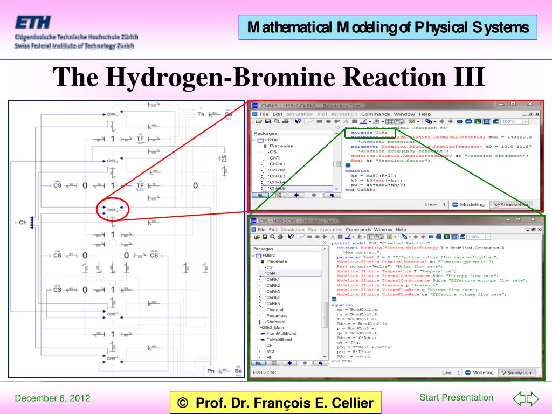Go to next slide with right arrow
This screenshot has height=414, width=552.
(533, 398)
